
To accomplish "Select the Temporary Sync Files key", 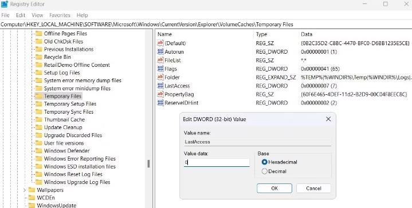I will 69,112.
